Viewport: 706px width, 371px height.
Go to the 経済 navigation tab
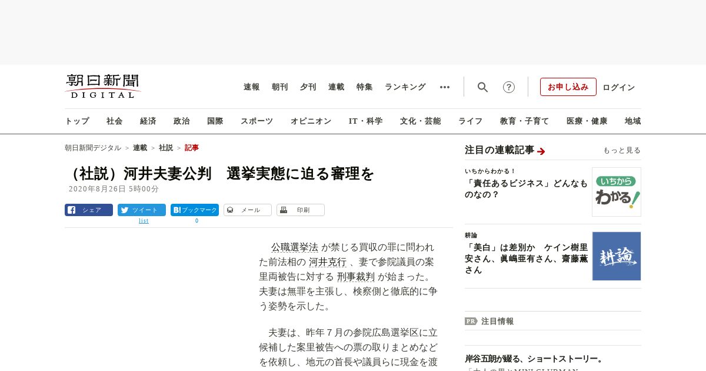point(148,121)
